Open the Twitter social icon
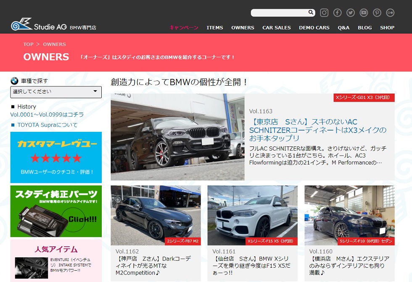 pyautogui.click(x=351, y=13)
